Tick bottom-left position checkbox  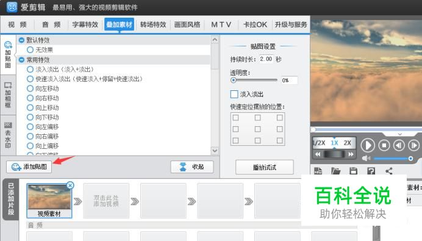(x=235, y=140)
